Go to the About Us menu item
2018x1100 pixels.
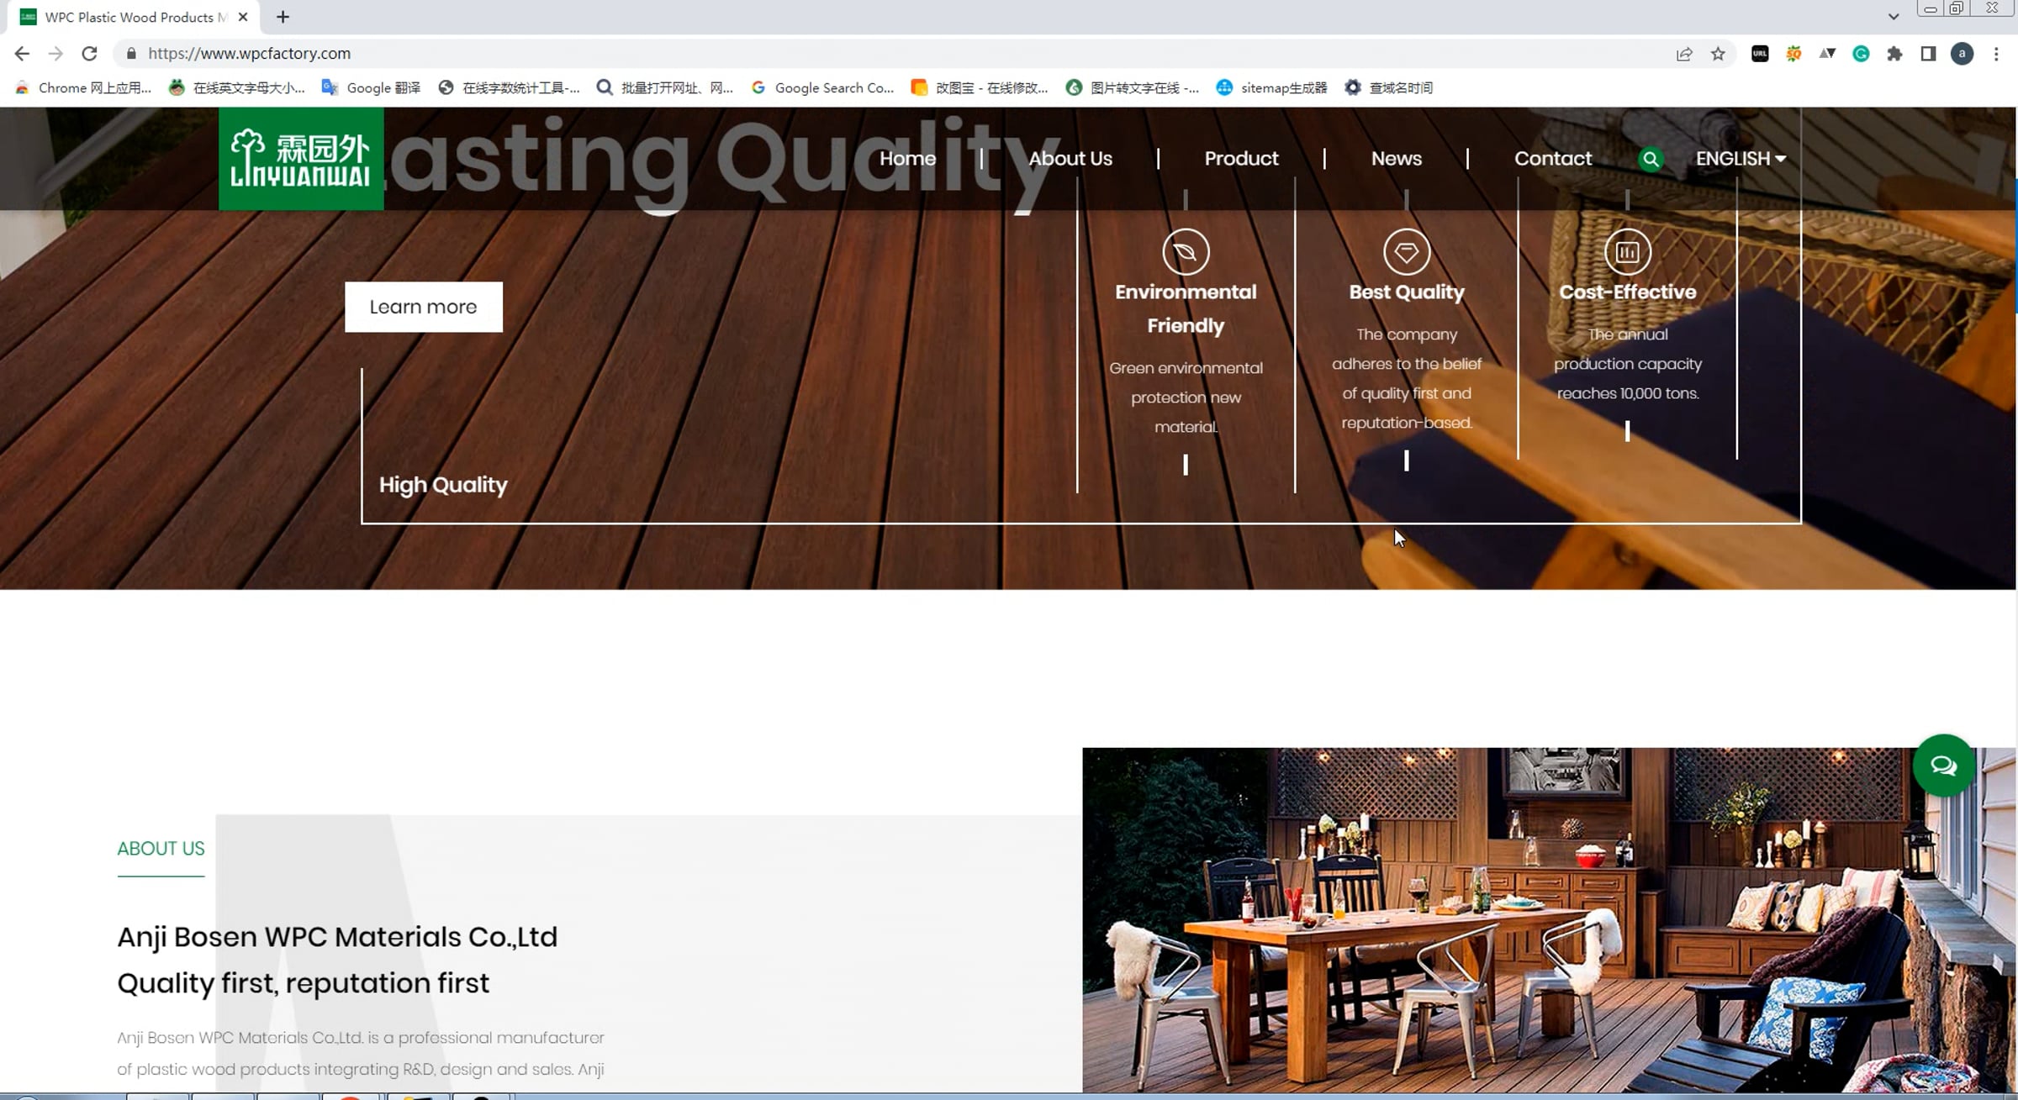[1070, 159]
